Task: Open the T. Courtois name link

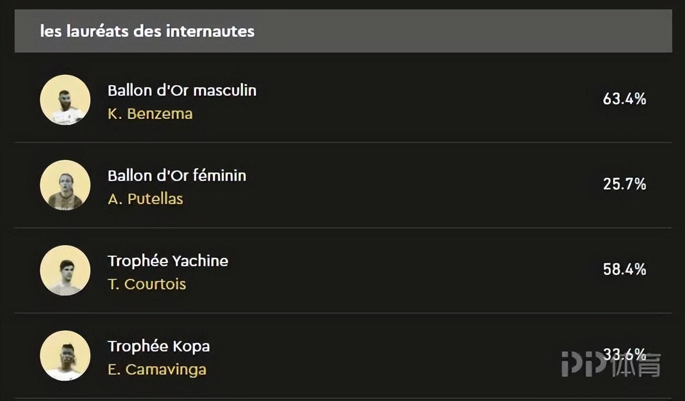Action: coord(146,284)
